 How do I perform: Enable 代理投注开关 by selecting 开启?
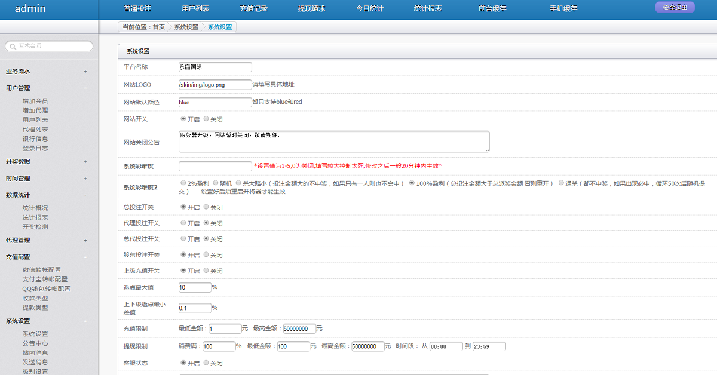click(x=183, y=223)
